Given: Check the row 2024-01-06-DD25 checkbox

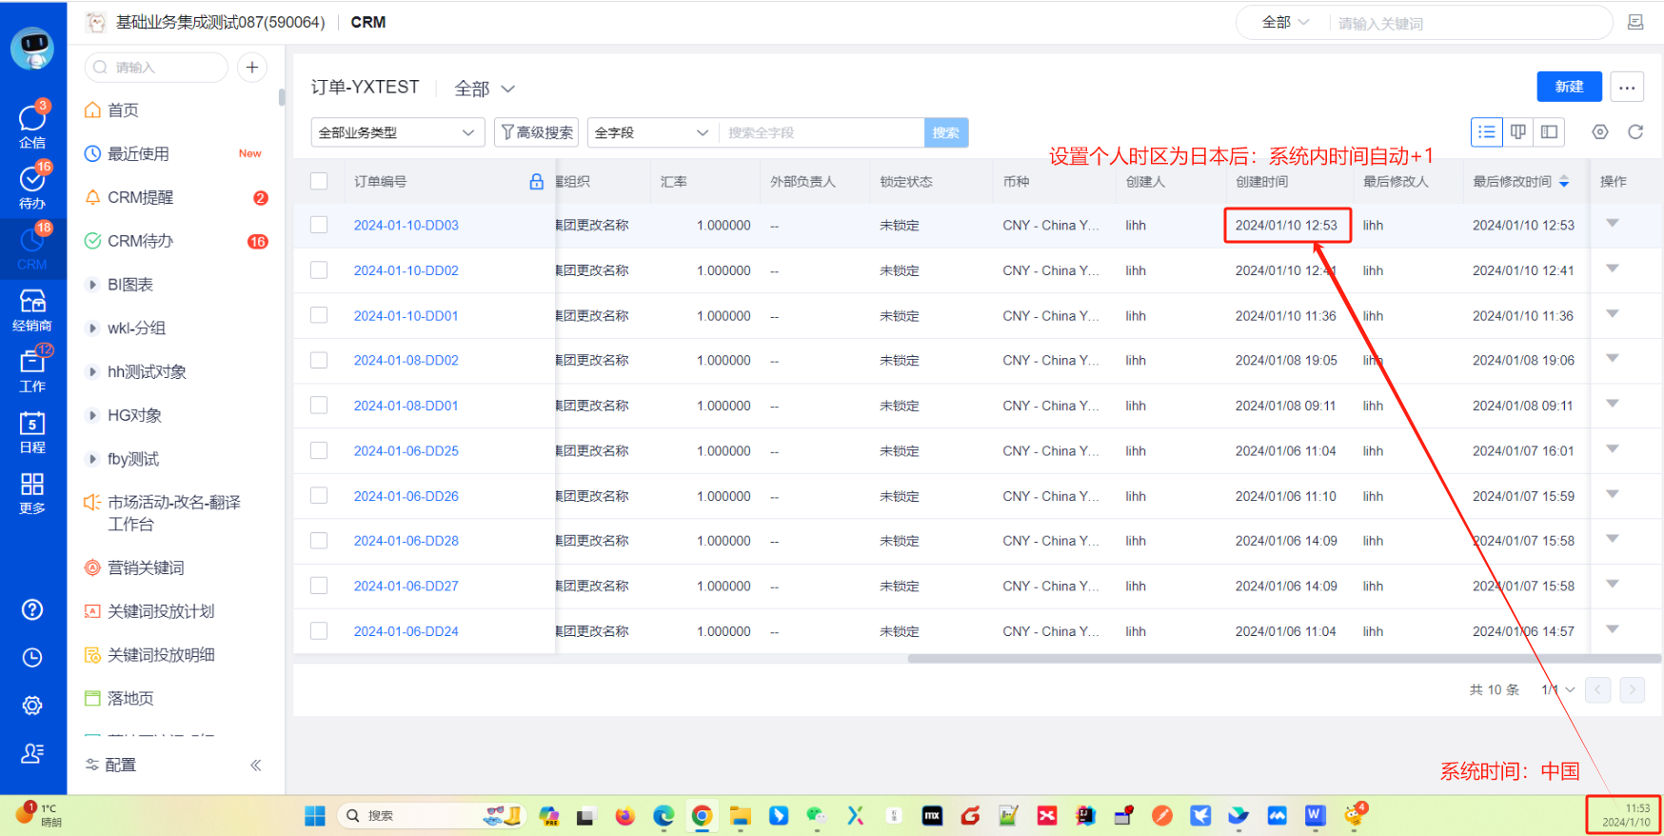Looking at the screenshot, I should point(319,450).
